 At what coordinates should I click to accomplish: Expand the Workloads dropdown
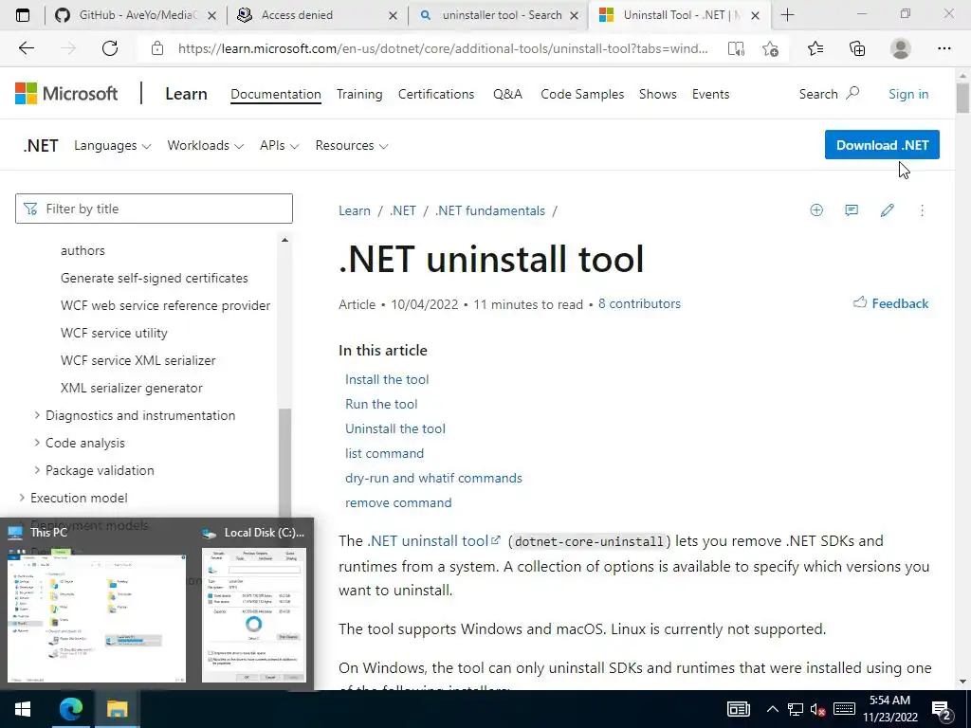(205, 145)
